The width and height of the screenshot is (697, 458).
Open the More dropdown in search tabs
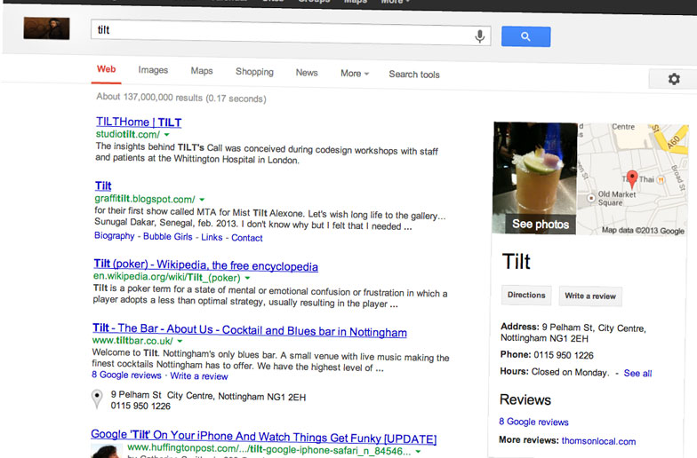(354, 74)
